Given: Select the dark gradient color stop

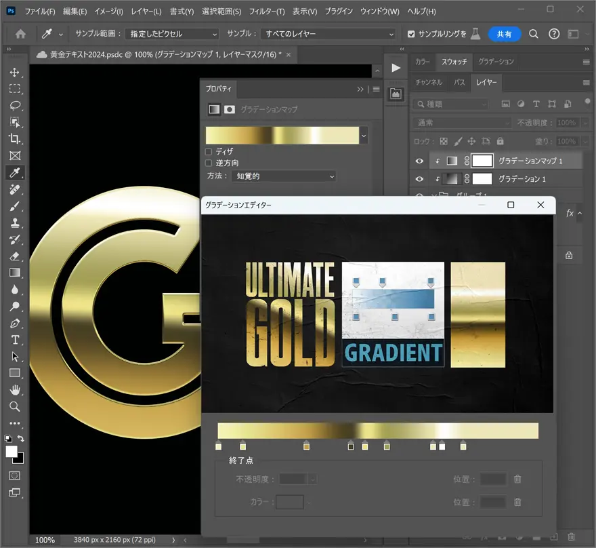Looking at the screenshot, I should pos(351,446).
